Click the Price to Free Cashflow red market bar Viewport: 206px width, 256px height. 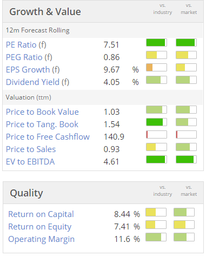pyautogui.click(x=186, y=135)
